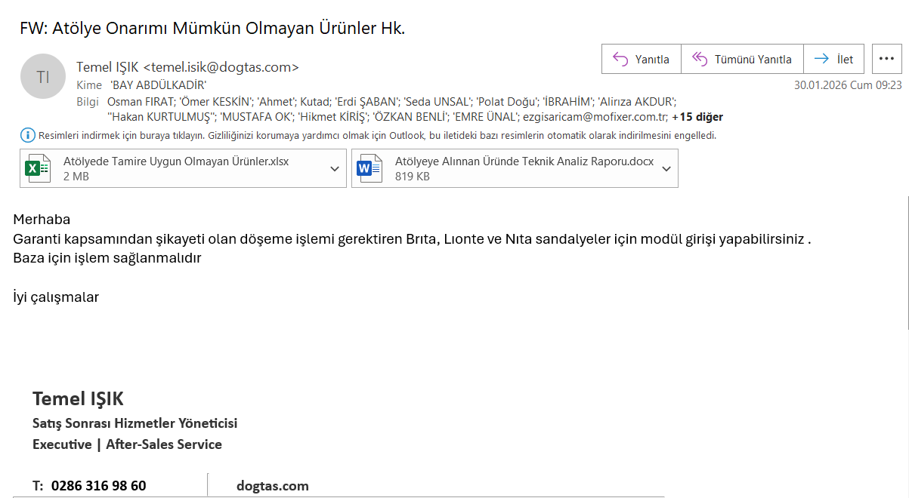
Task: Open Atölyede Tamire Uygun Olmayan Ürünler.xlsx attachment
Action: pos(183,168)
